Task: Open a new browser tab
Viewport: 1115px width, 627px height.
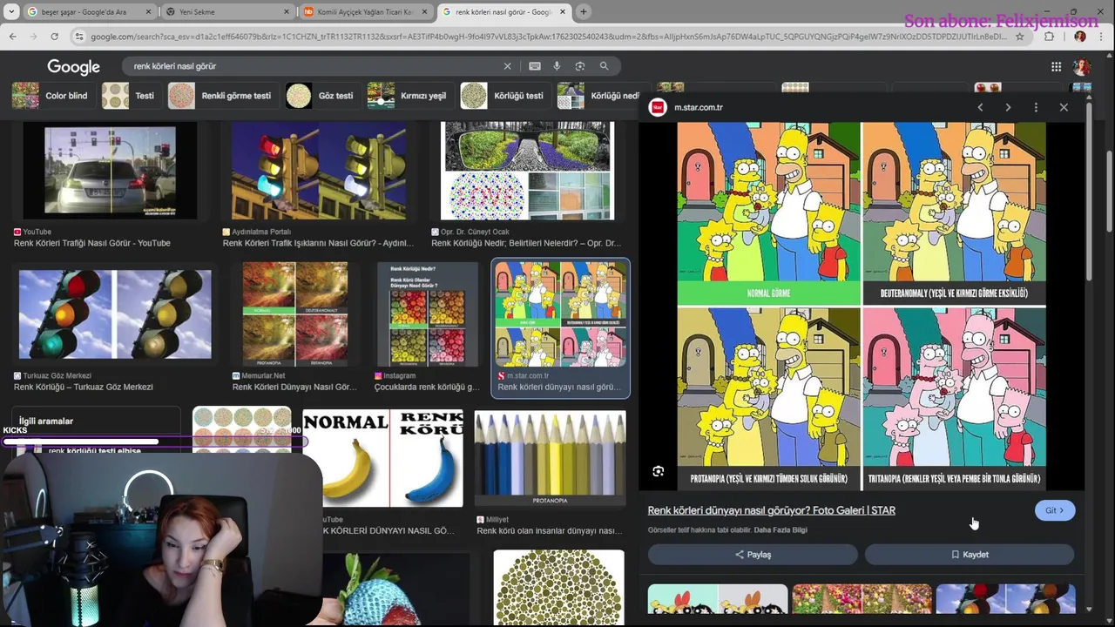Action: tap(584, 12)
